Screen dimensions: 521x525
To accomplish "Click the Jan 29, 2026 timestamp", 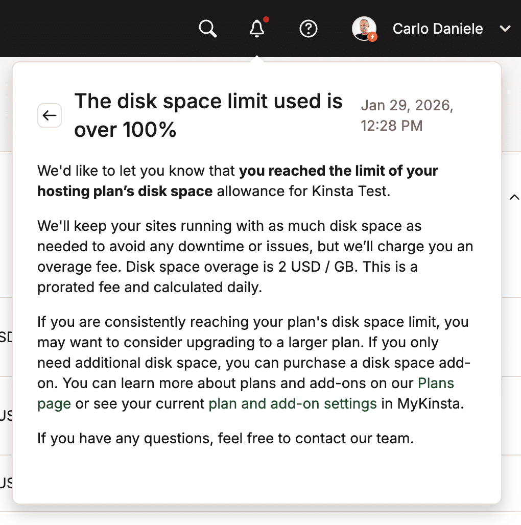I will [407, 115].
